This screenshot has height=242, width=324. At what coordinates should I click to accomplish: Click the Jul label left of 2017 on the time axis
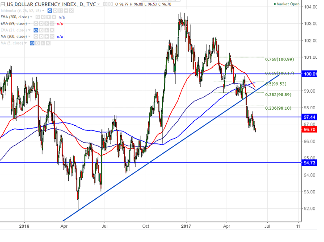[105, 226]
